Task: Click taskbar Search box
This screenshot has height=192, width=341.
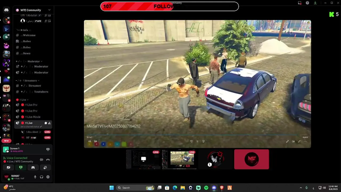Action: 135,188
